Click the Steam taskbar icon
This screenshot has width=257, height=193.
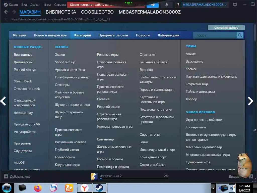[99, 188]
